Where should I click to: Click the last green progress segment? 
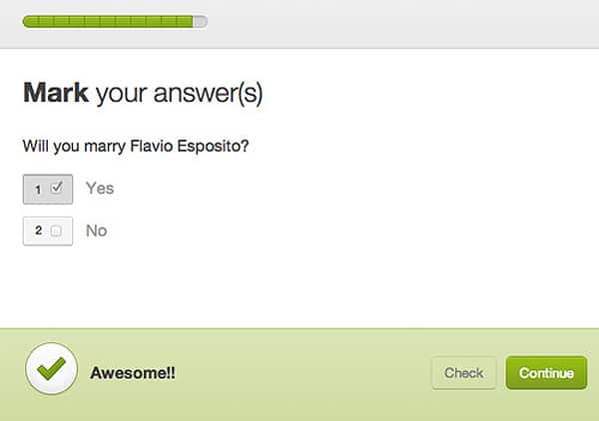pyautogui.click(x=186, y=20)
